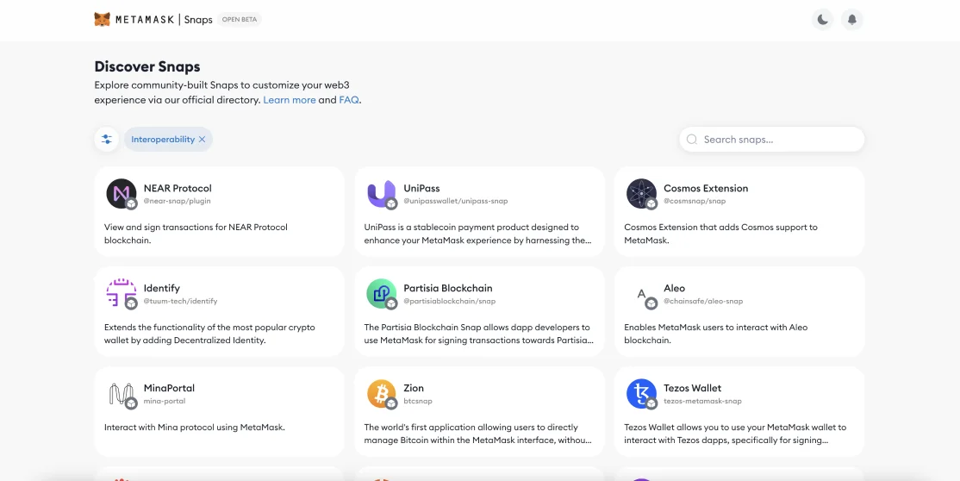Click the NEAR Protocol description text
Image resolution: width=960 pixels, height=481 pixels.
tap(196, 234)
